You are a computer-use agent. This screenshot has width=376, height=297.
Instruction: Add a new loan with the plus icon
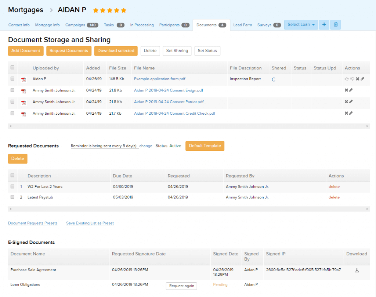click(324, 24)
